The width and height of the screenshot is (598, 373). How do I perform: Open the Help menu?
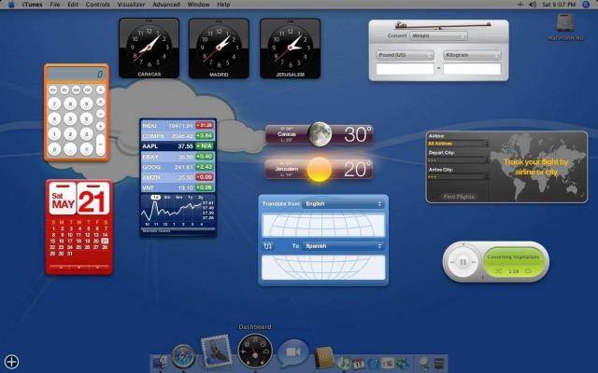(223, 4)
